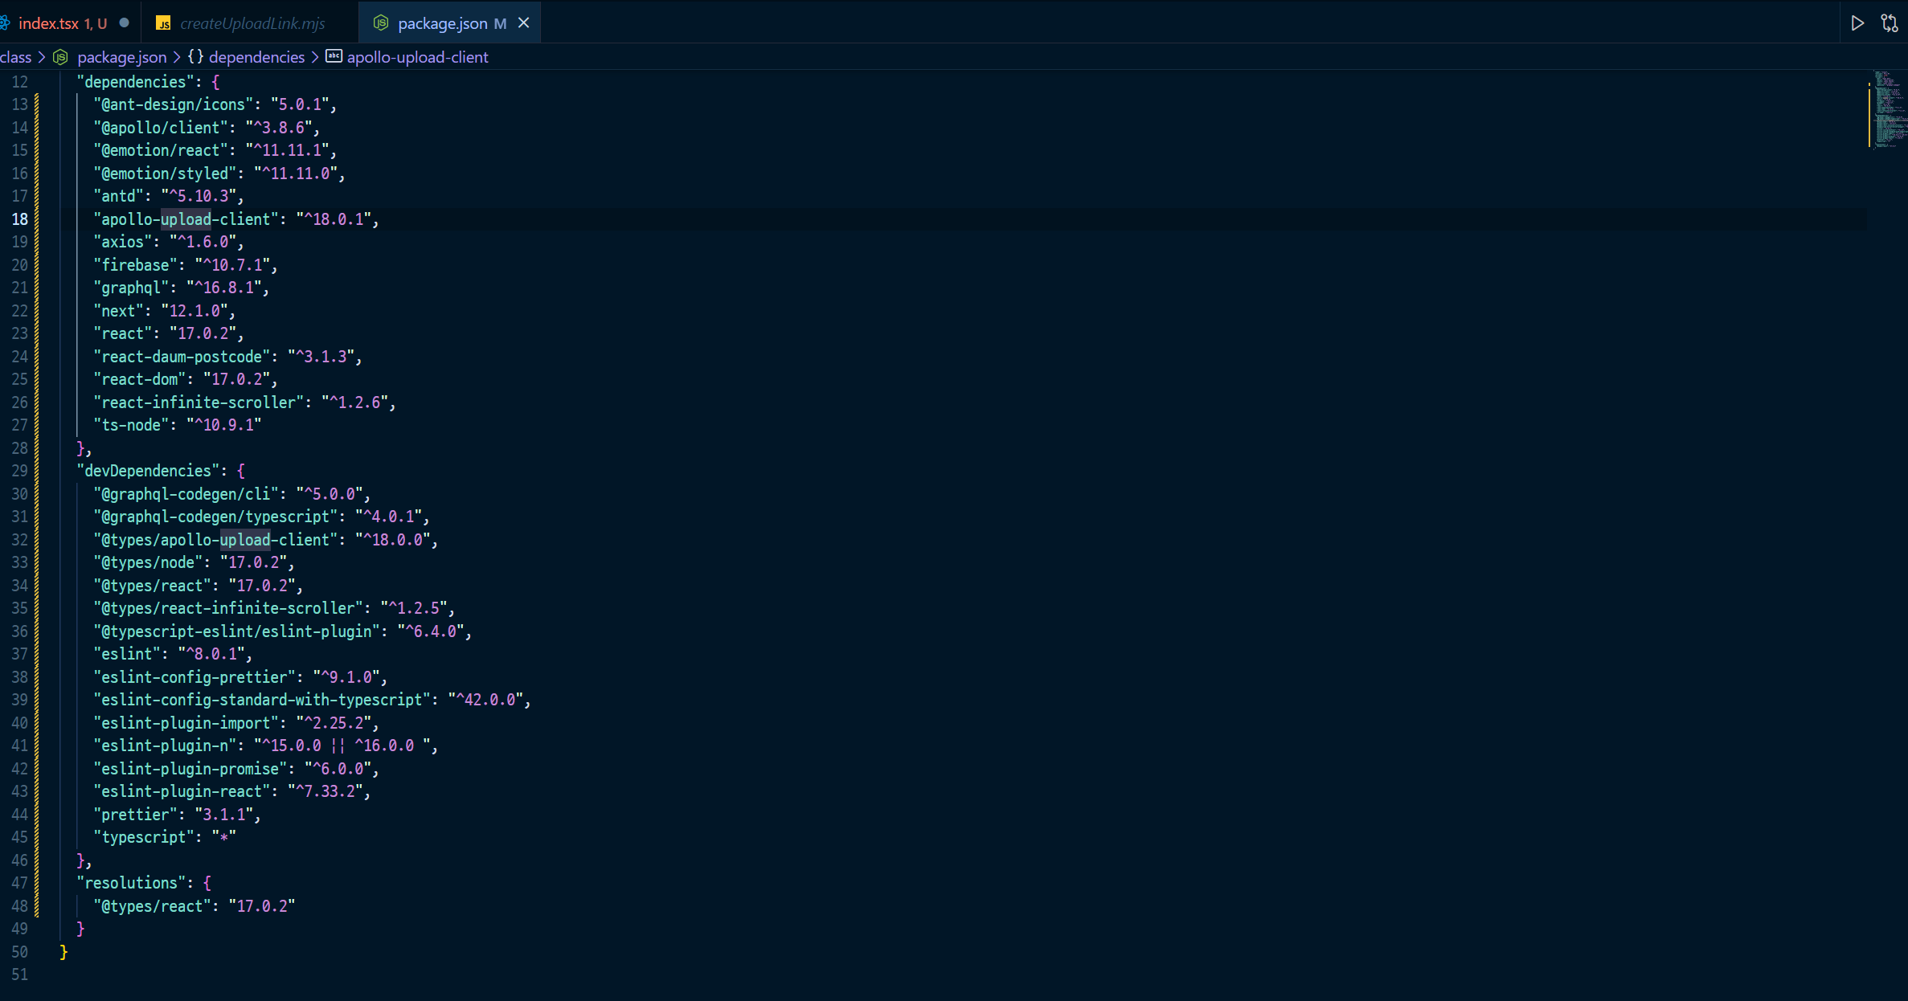Image resolution: width=1908 pixels, height=1001 pixels.
Task: Click "eslint-plugin-n" entry
Action: point(165,746)
